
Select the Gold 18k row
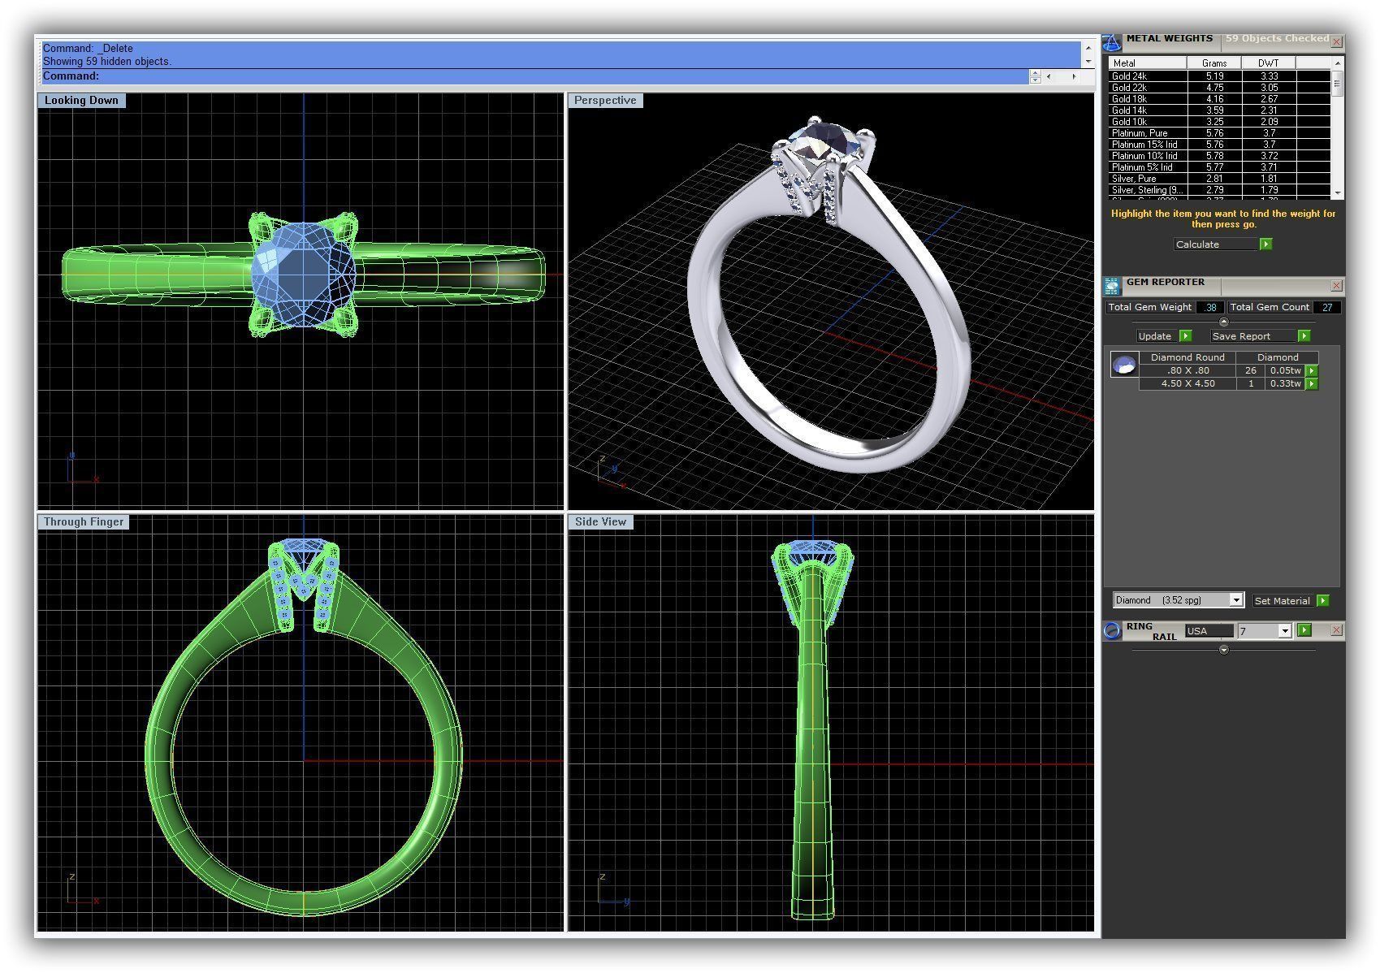pos(1219,99)
